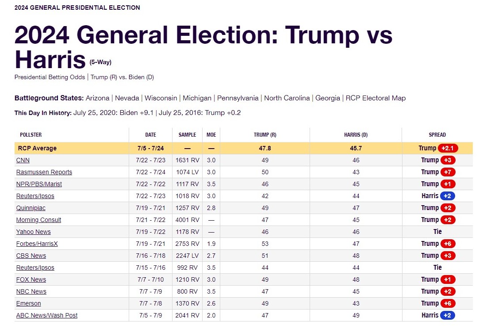View the FOX News poll
The image size is (483, 329).
(x=31, y=279)
